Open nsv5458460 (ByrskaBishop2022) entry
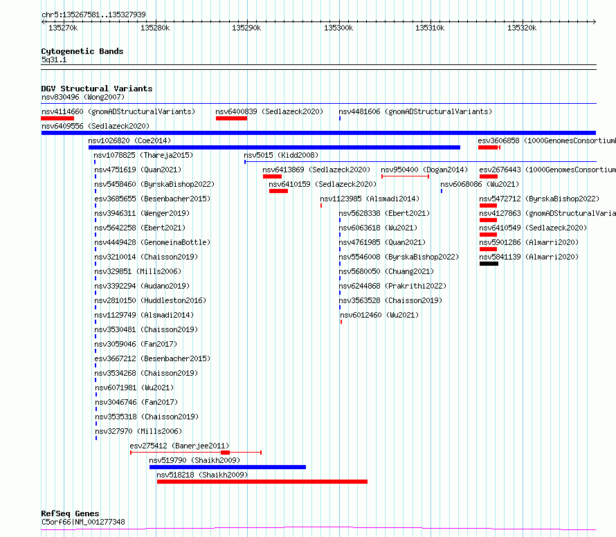616x537 pixels. (x=154, y=184)
